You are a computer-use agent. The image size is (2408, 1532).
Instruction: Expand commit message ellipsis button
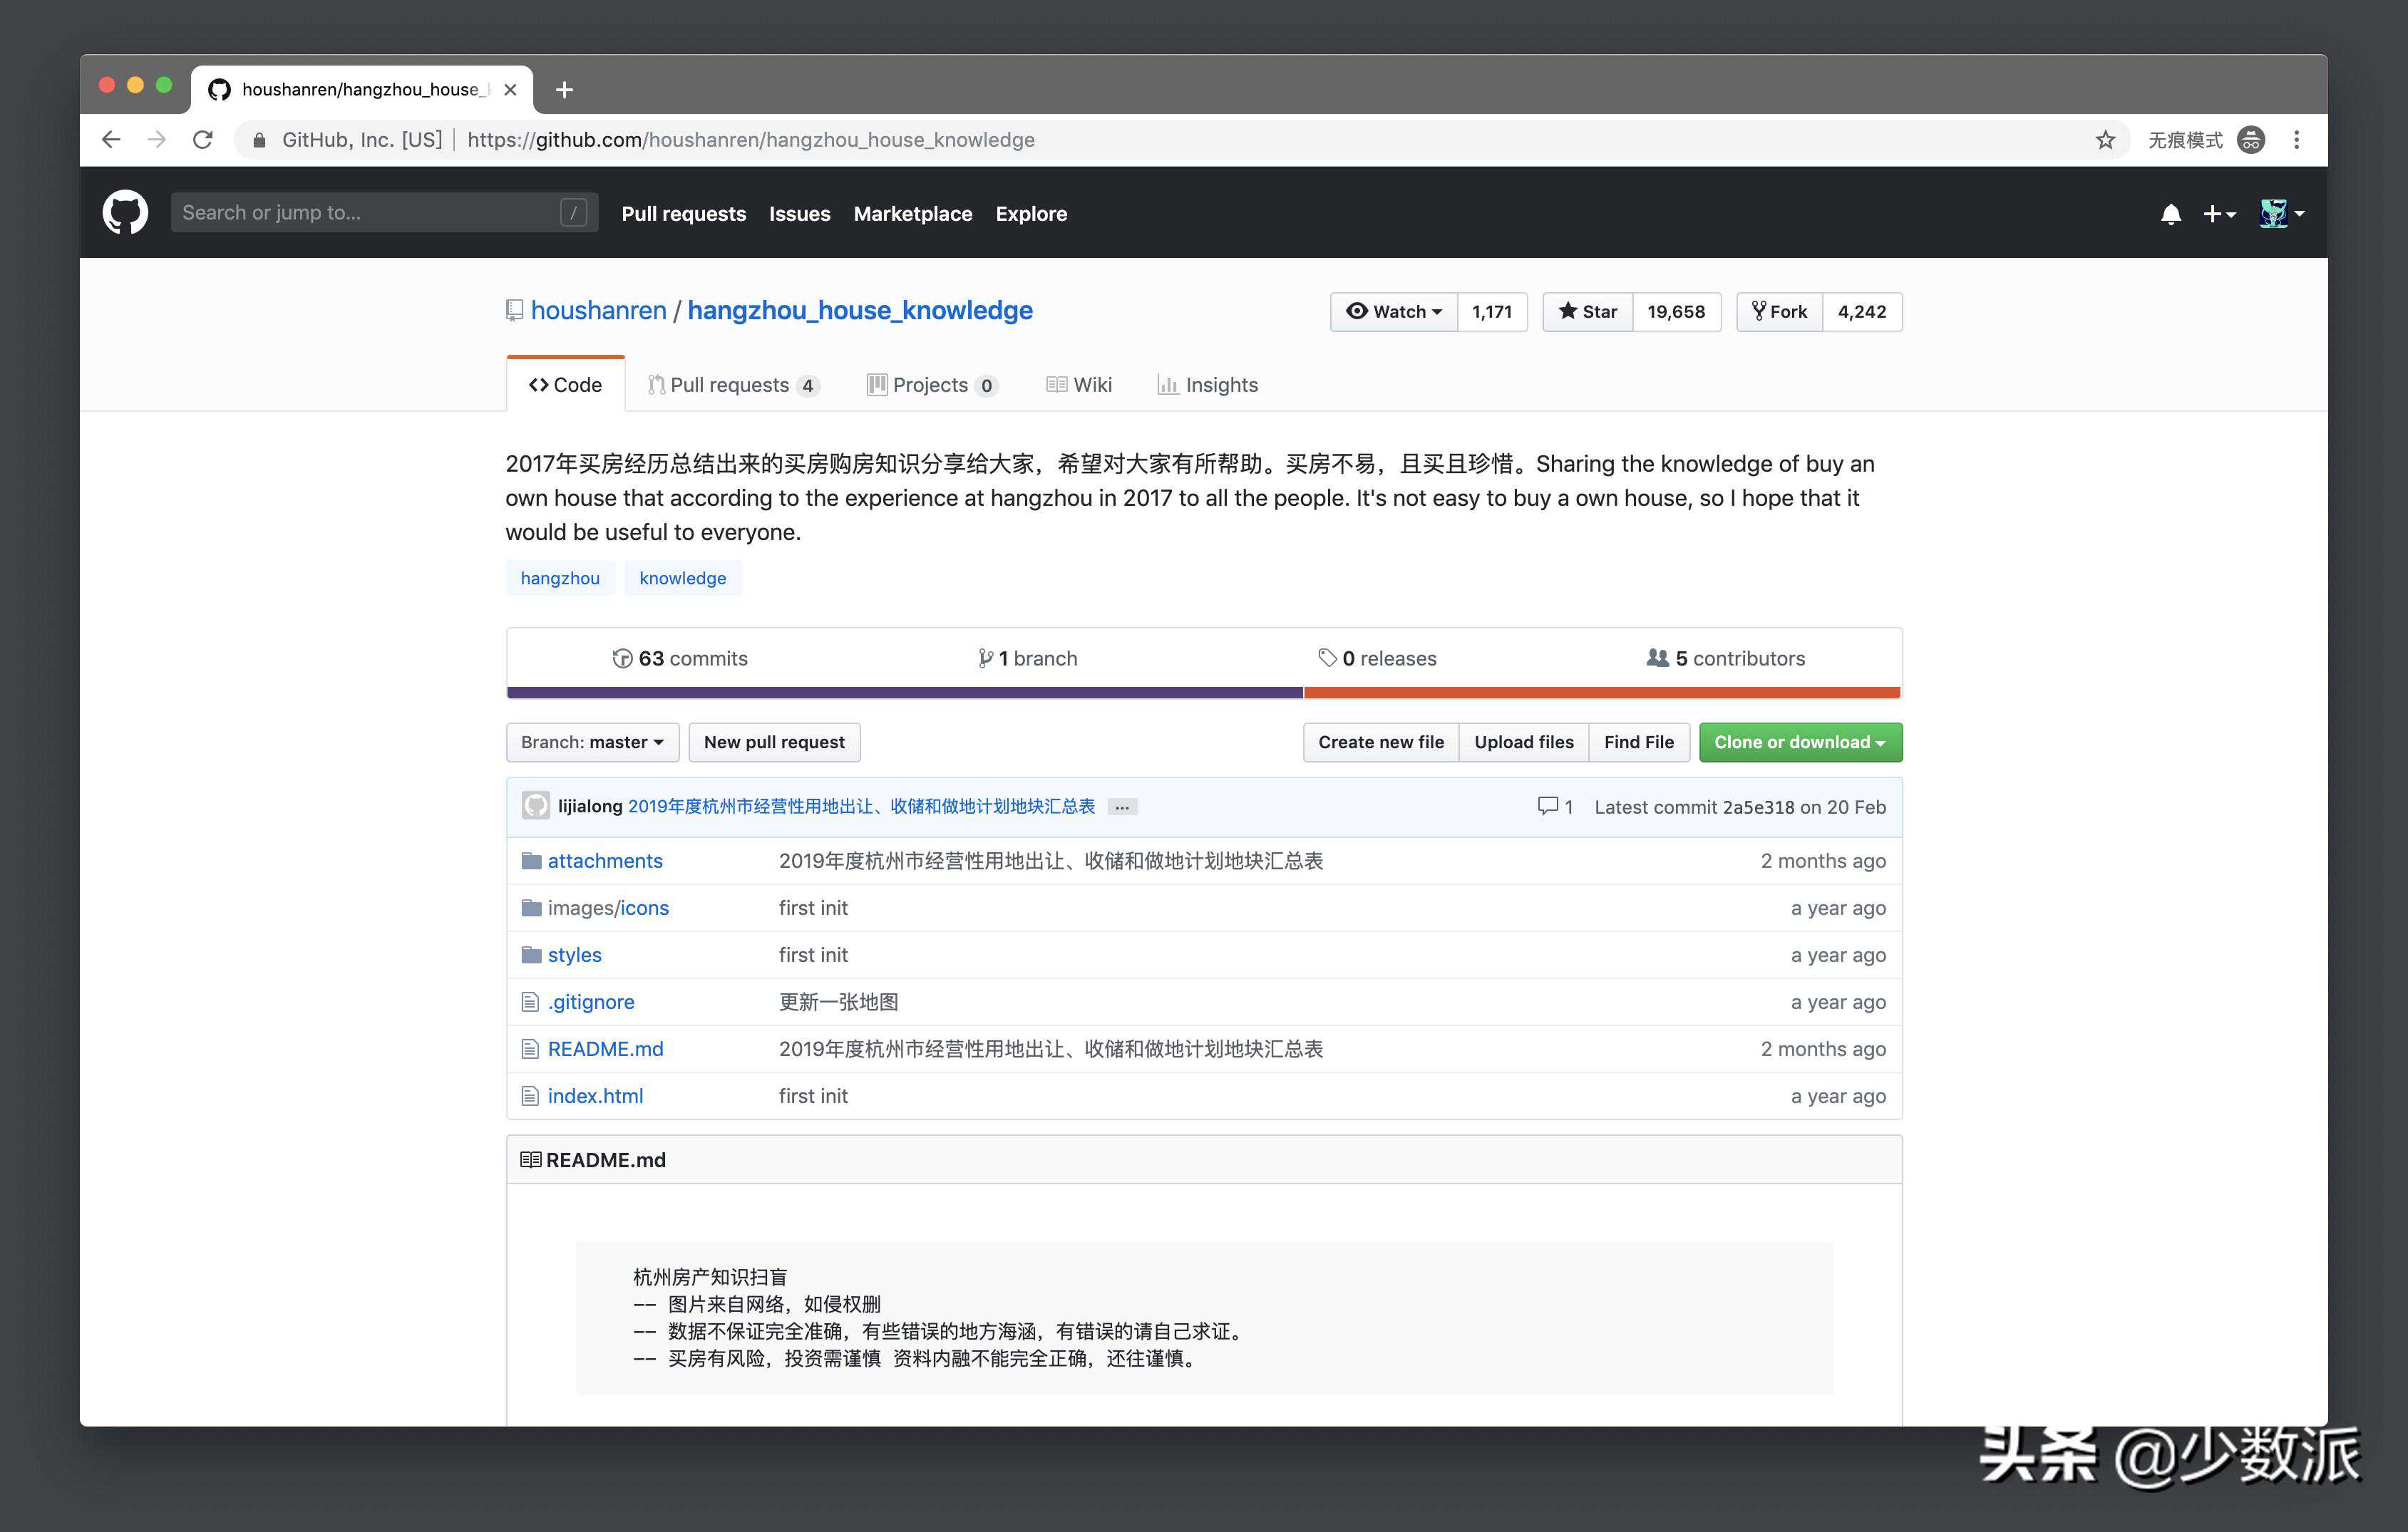pyautogui.click(x=1122, y=807)
